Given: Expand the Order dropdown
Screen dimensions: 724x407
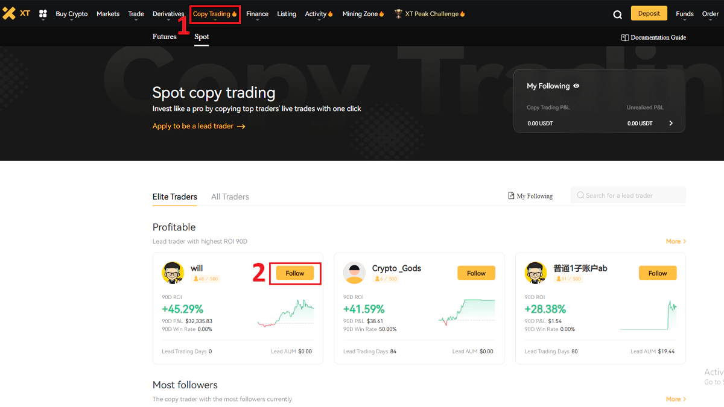Looking at the screenshot, I should pyautogui.click(x=711, y=14).
